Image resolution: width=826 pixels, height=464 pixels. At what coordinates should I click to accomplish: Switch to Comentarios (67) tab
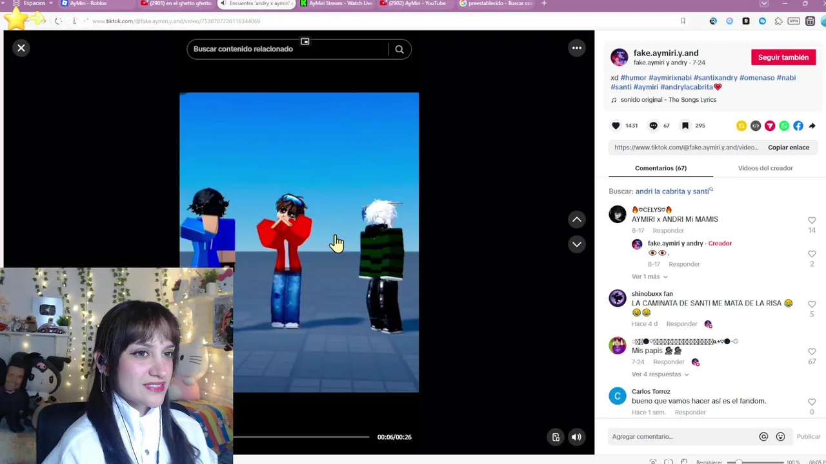pyautogui.click(x=661, y=168)
